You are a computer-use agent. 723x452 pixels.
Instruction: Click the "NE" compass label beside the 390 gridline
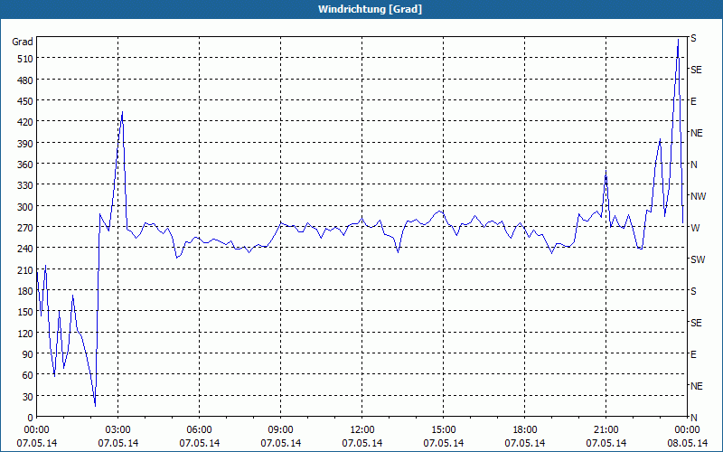click(x=697, y=133)
